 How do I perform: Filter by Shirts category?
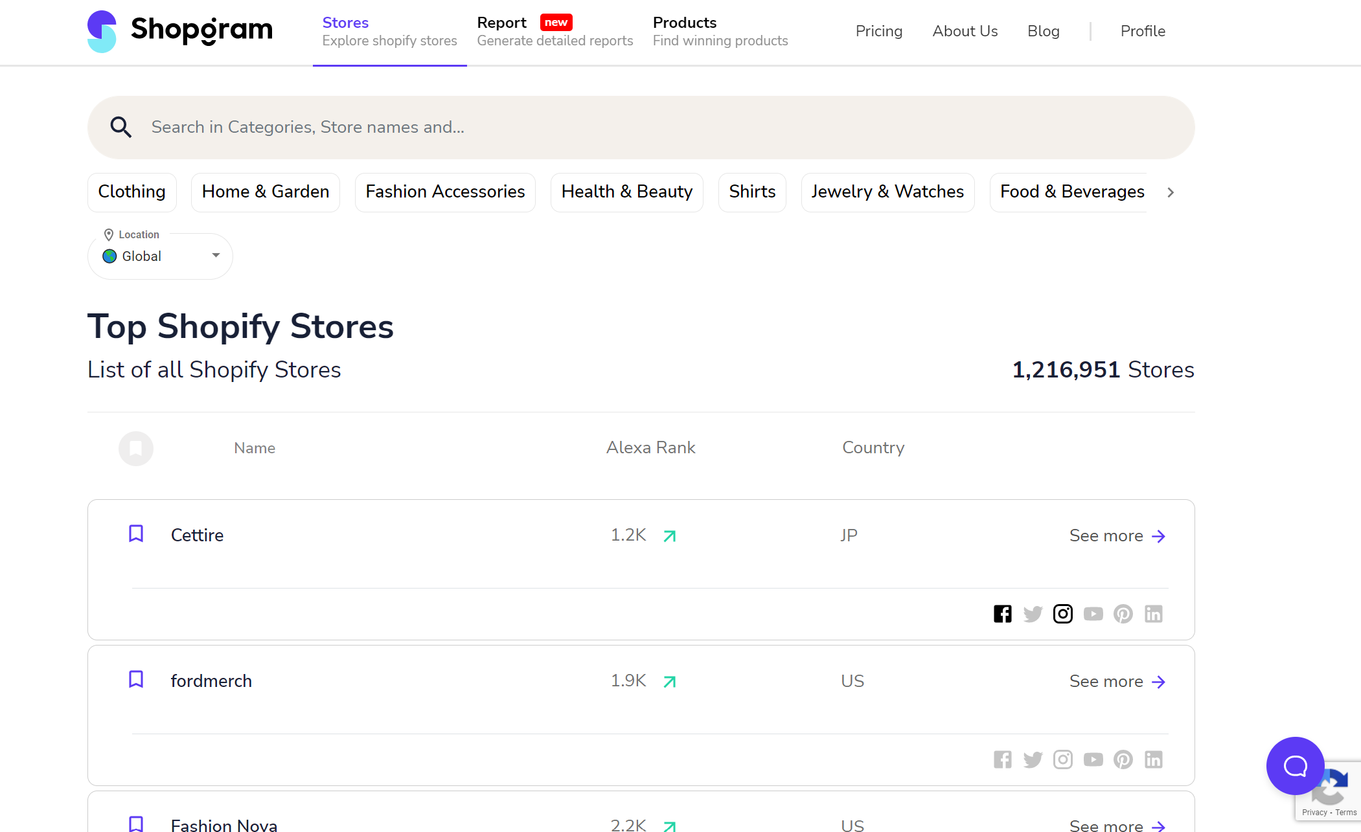coord(752,192)
